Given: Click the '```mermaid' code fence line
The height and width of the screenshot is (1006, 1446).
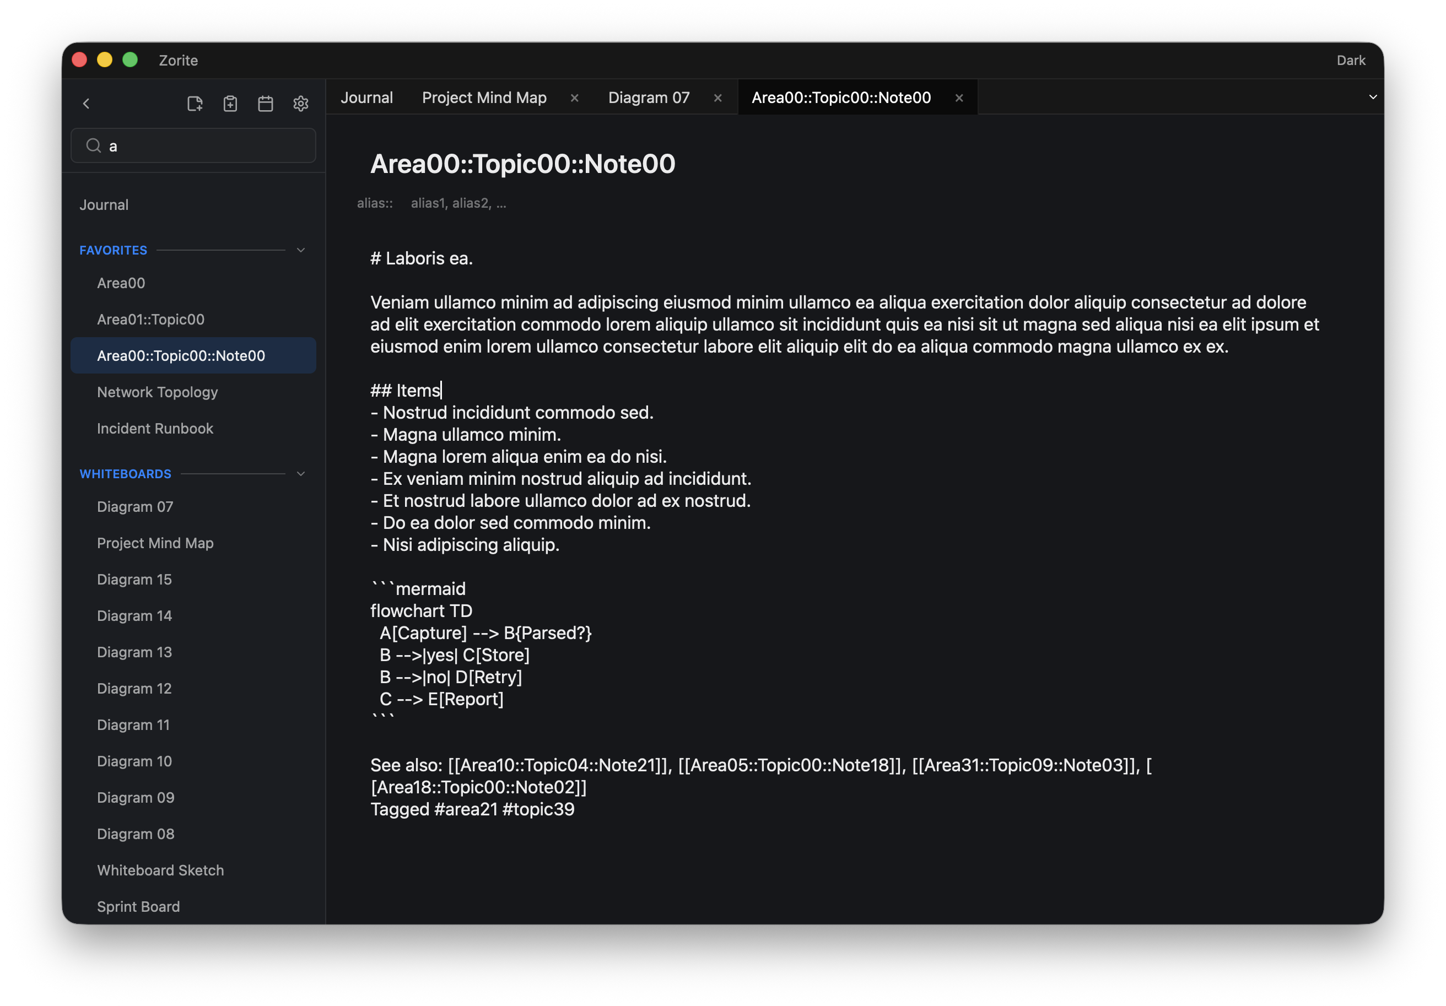Looking at the screenshot, I should click(418, 588).
